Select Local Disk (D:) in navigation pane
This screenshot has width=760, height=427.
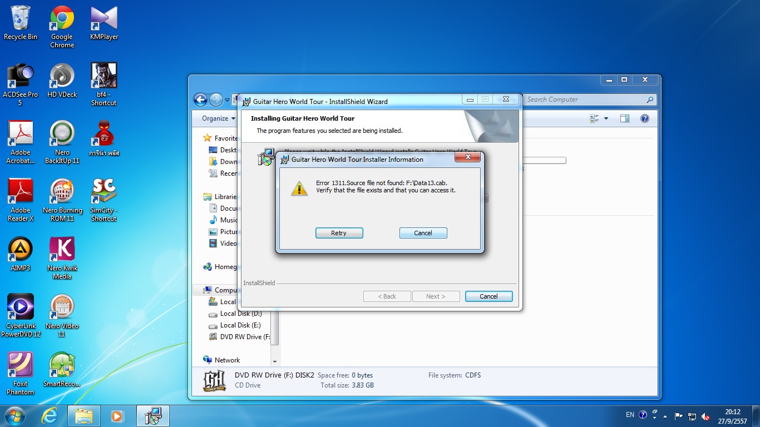pos(240,314)
